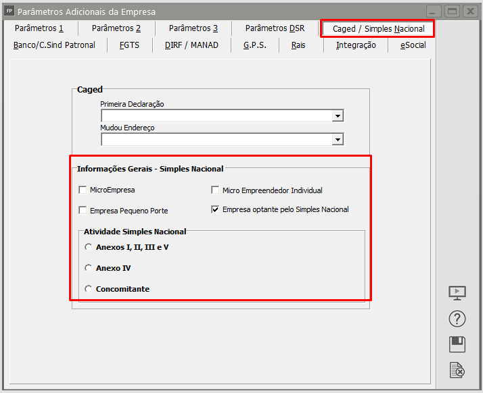Open the DIRF / MANAD tab
Screen dimensions: 483x393
[x=191, y=45]
